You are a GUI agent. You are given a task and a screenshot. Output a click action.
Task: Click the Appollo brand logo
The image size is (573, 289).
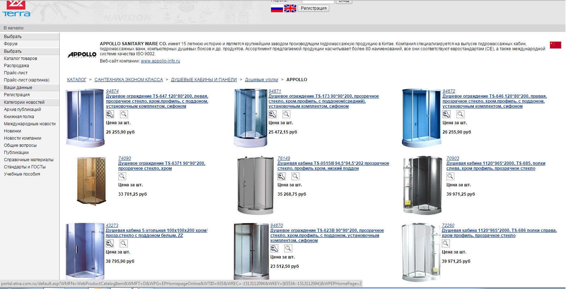pos(82,55)
